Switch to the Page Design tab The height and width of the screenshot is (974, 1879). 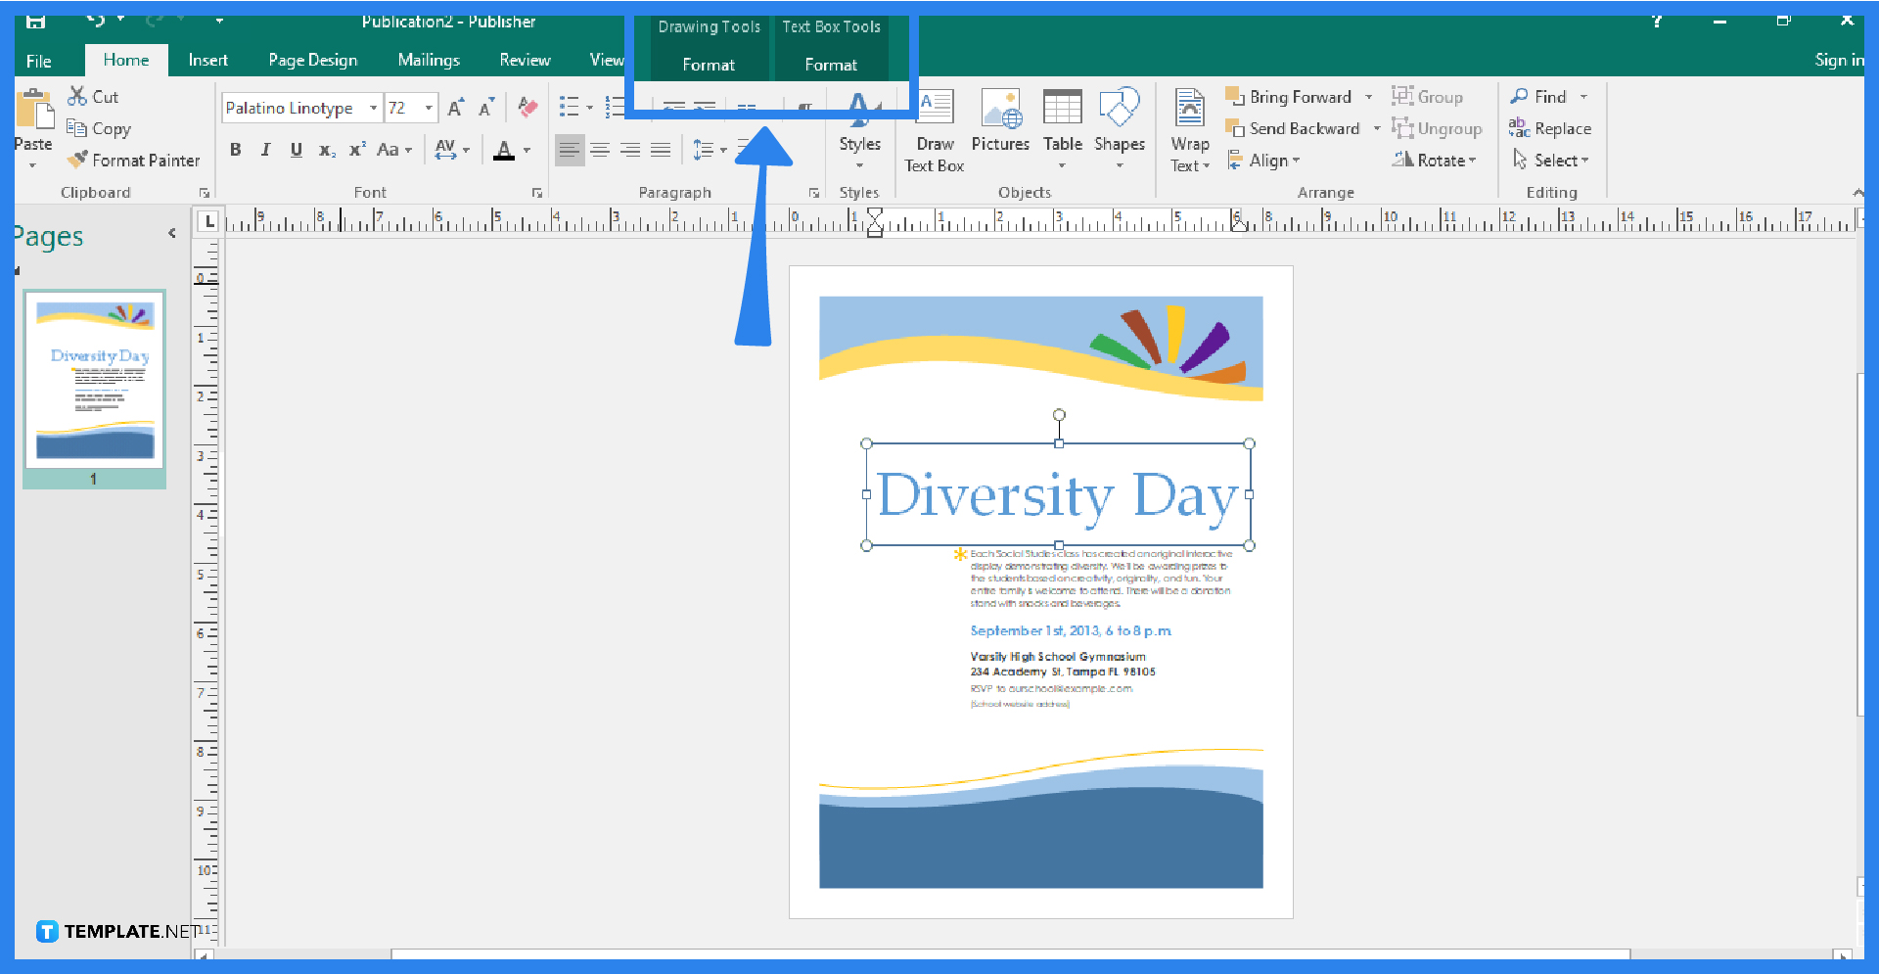[312, 60]
